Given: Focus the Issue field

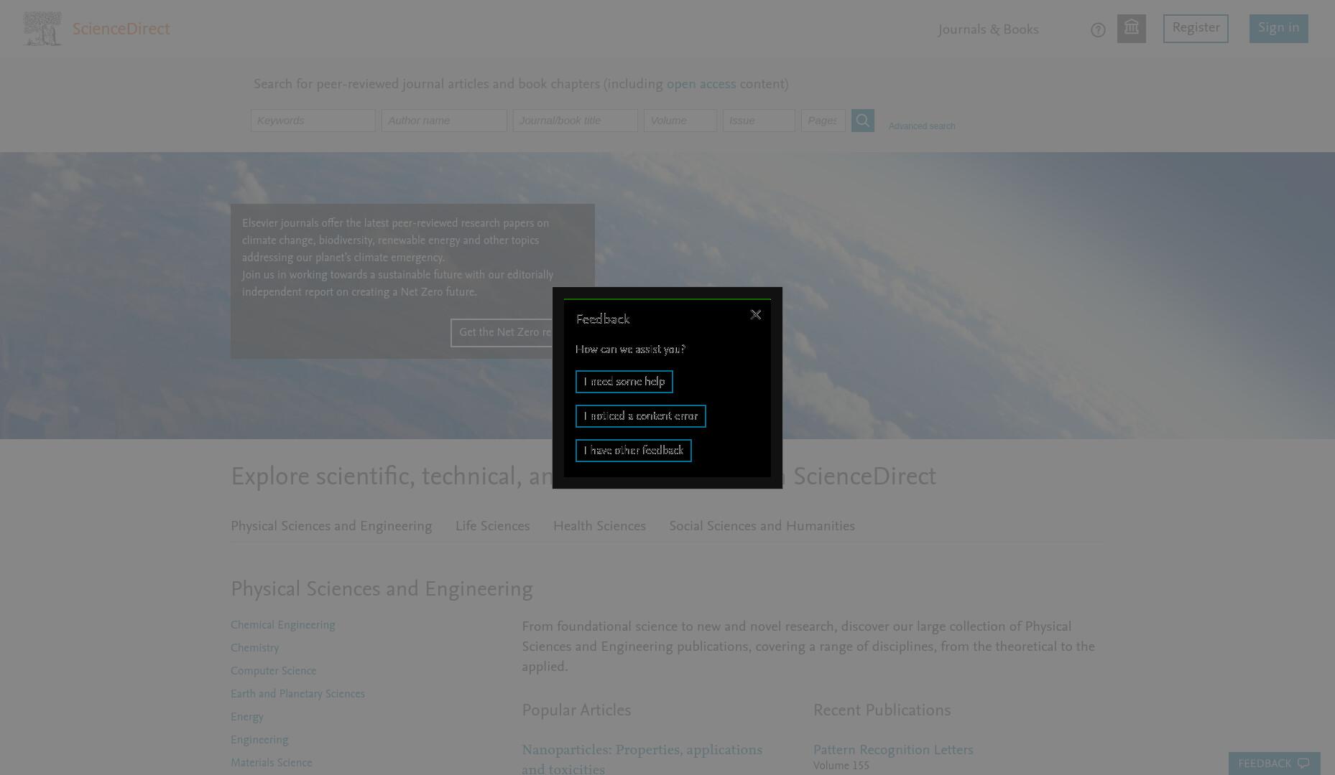Looking at the screenshot, I should 759,121.
